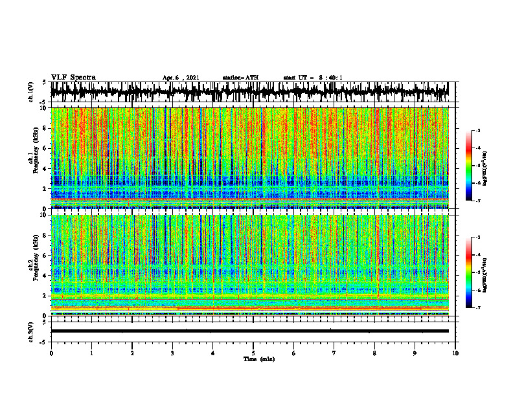Screen dimensions: 513x396
Task: Click the ch.2 frequency axis "6" tick label
Action: pos(45,256)
